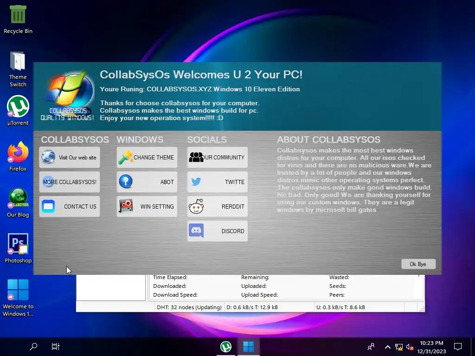Click the Downloaded label in µTorrent
Viewport: 475px width, 356px height.
click(170, 286)
